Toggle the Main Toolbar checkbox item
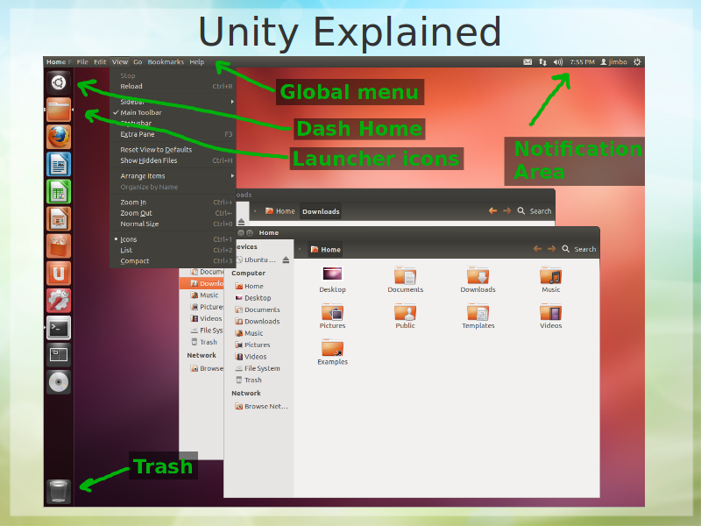Screen dimensions: 701x526 [173, 113]
